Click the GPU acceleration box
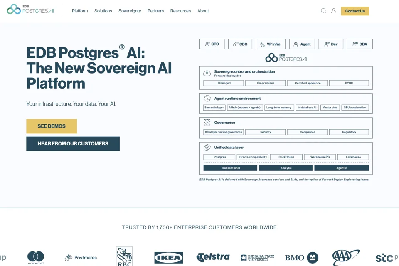The width and height of the screenshot is (399, 266). coord(355,108)
